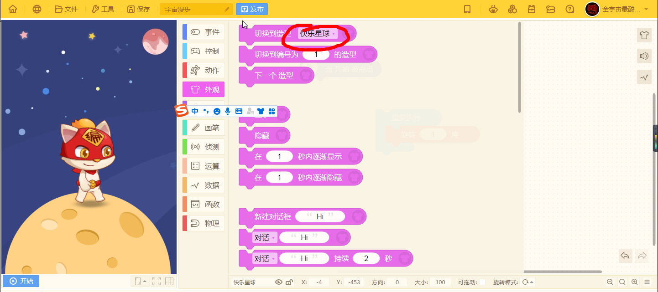This screenshot has height=292, width=658.
Task: Click the 保存 save button
Action: (x=138, y=9)
